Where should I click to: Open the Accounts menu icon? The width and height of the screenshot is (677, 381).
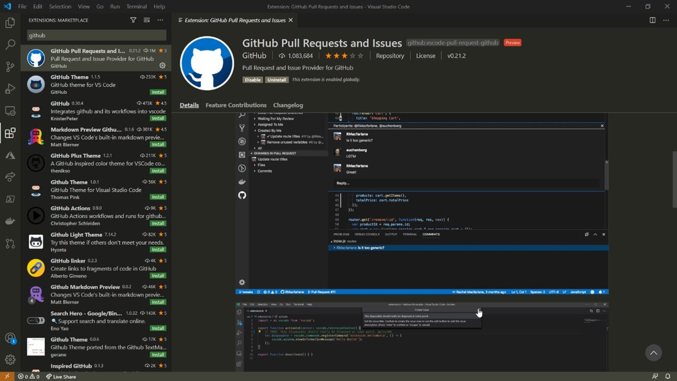click(x=10, y=338)
